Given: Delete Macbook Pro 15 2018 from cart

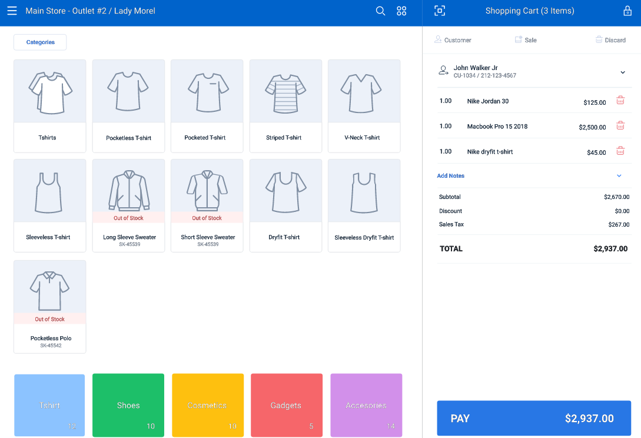Looking at the screenshot, I should click(620, 125).
